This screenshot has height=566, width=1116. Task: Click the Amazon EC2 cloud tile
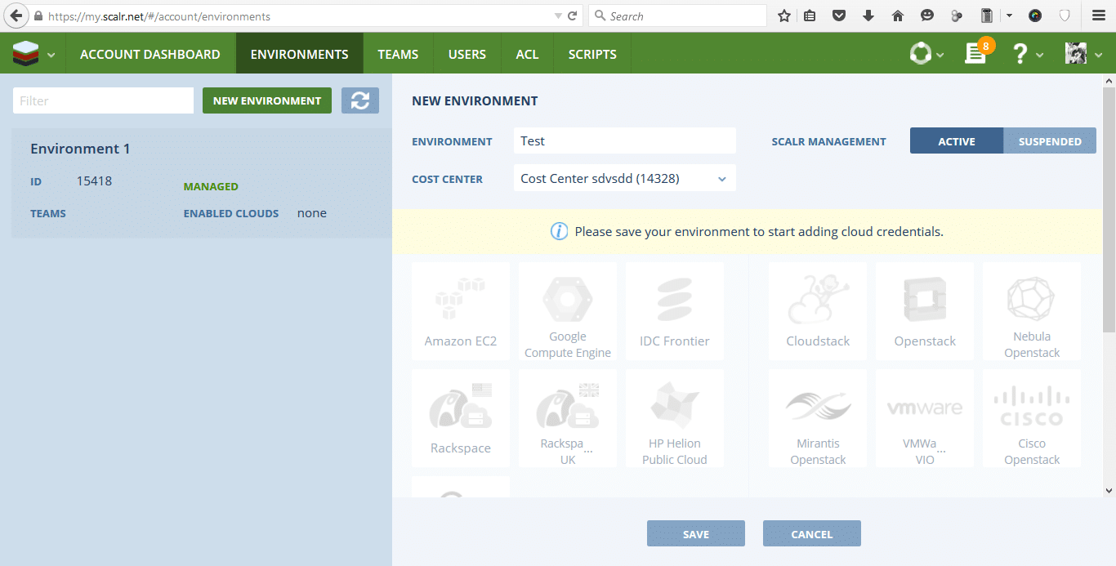click(460, 311)
